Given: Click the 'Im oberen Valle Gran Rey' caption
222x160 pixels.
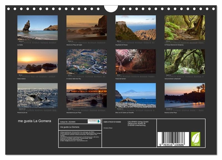Looking at the screenshot, I should pyautogui.click(x=74, y=79).
